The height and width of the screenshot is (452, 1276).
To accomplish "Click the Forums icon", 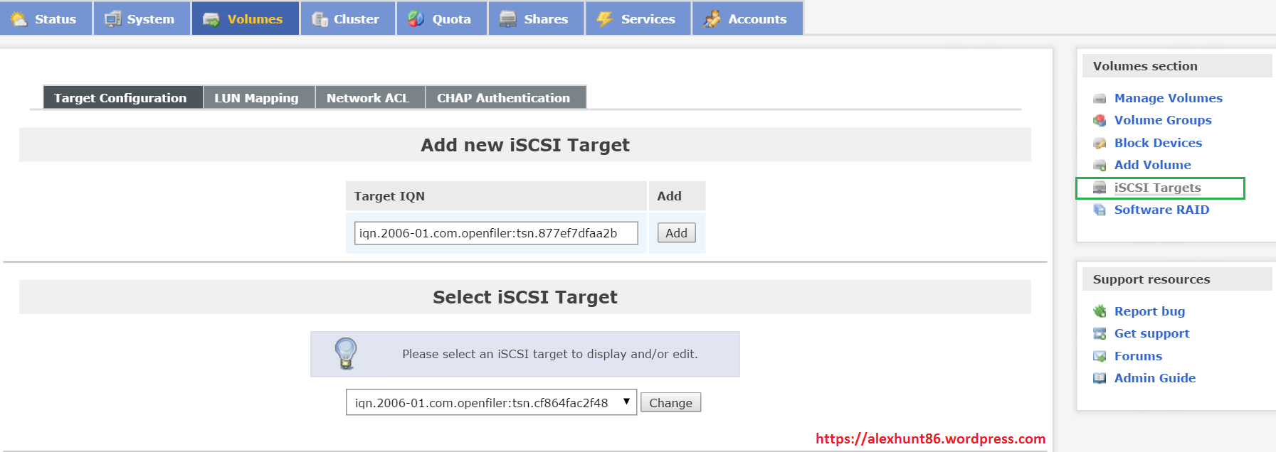I will (x=1100, y=356).
